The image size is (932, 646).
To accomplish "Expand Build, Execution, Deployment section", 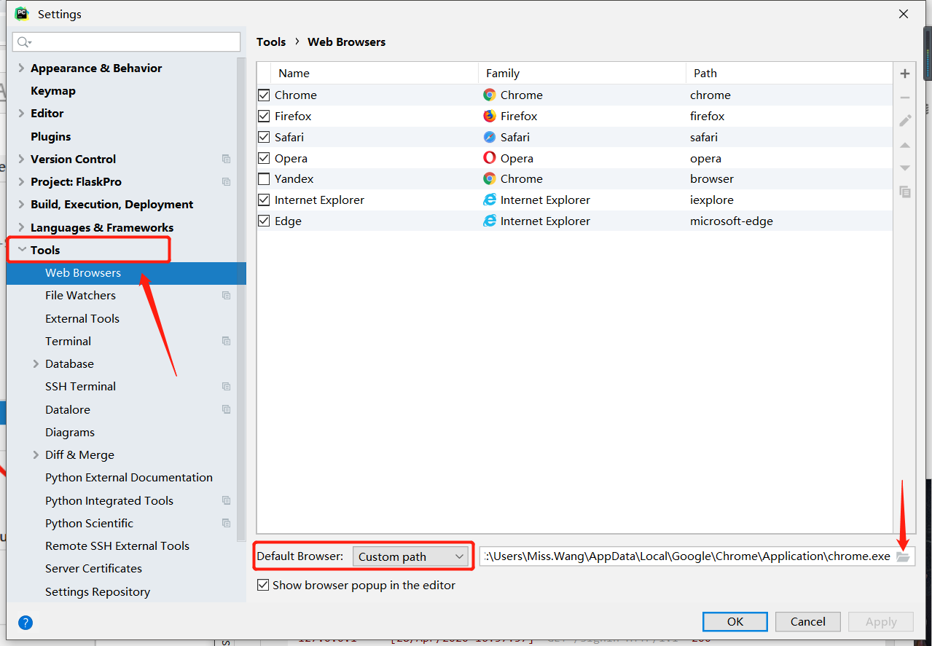I will coord(21,205).
